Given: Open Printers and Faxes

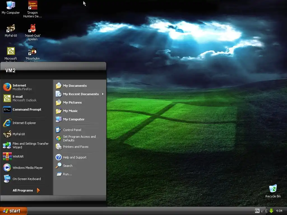Looking at the screenshot, I should (80, 147).
